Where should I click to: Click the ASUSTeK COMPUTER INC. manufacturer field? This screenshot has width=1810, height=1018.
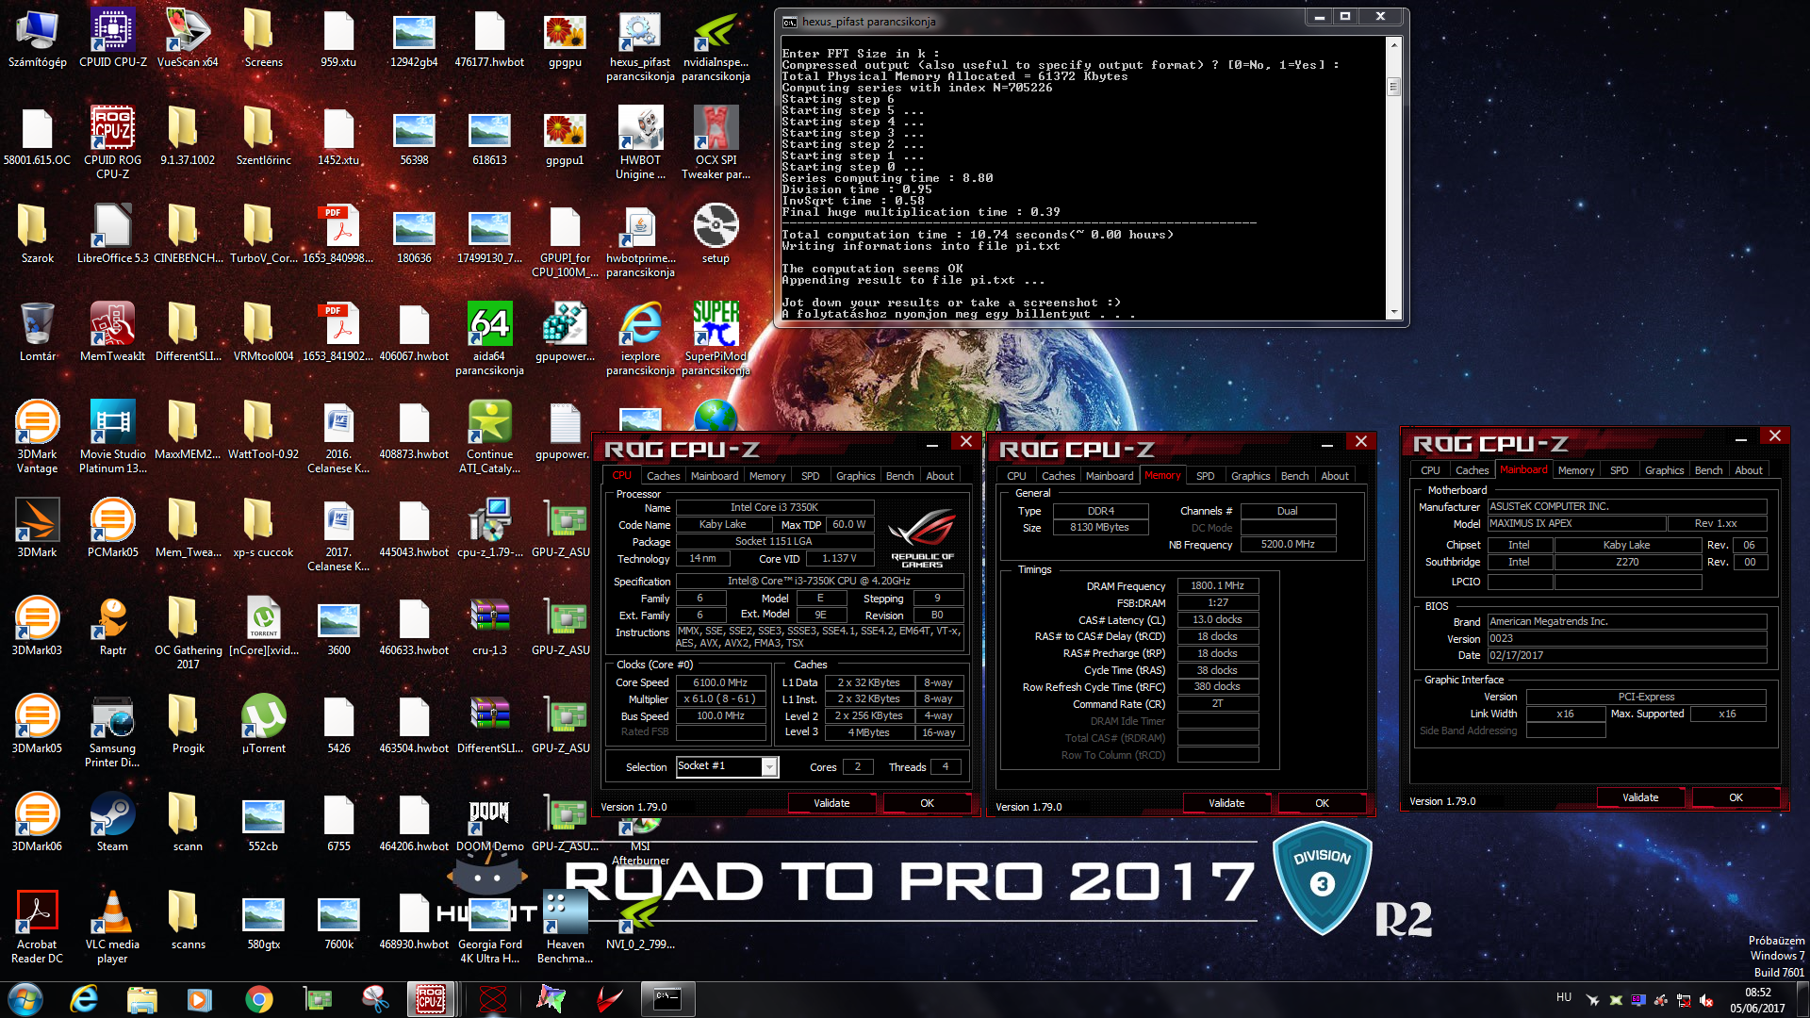(x=1627, y=506)
